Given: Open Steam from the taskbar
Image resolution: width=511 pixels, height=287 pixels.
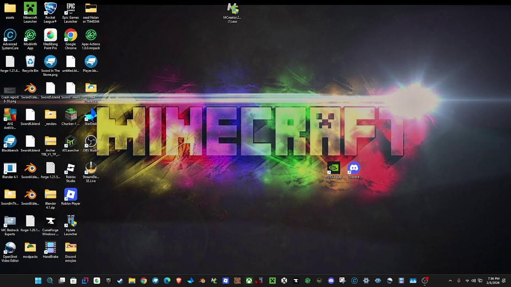Looking at the screenshot, I should [120, 281].
